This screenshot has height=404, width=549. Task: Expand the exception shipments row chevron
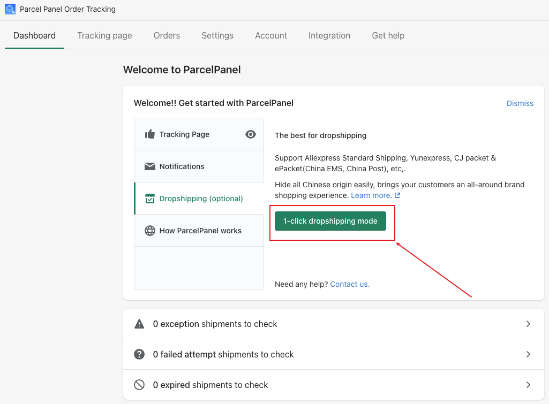coord(528,324)
